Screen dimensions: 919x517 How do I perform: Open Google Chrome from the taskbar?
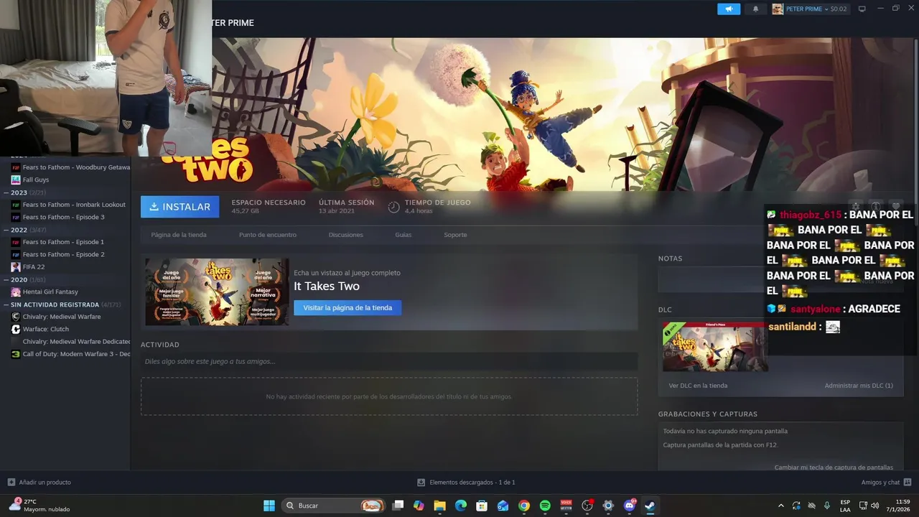pos(524,506)
